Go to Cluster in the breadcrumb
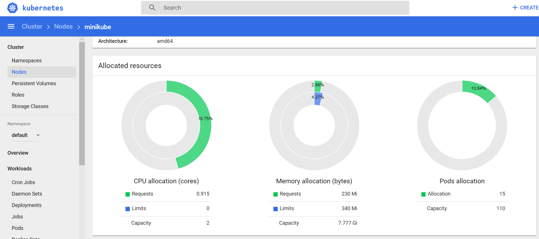Screen dimensions: 539x239 (x=32, y=26)
